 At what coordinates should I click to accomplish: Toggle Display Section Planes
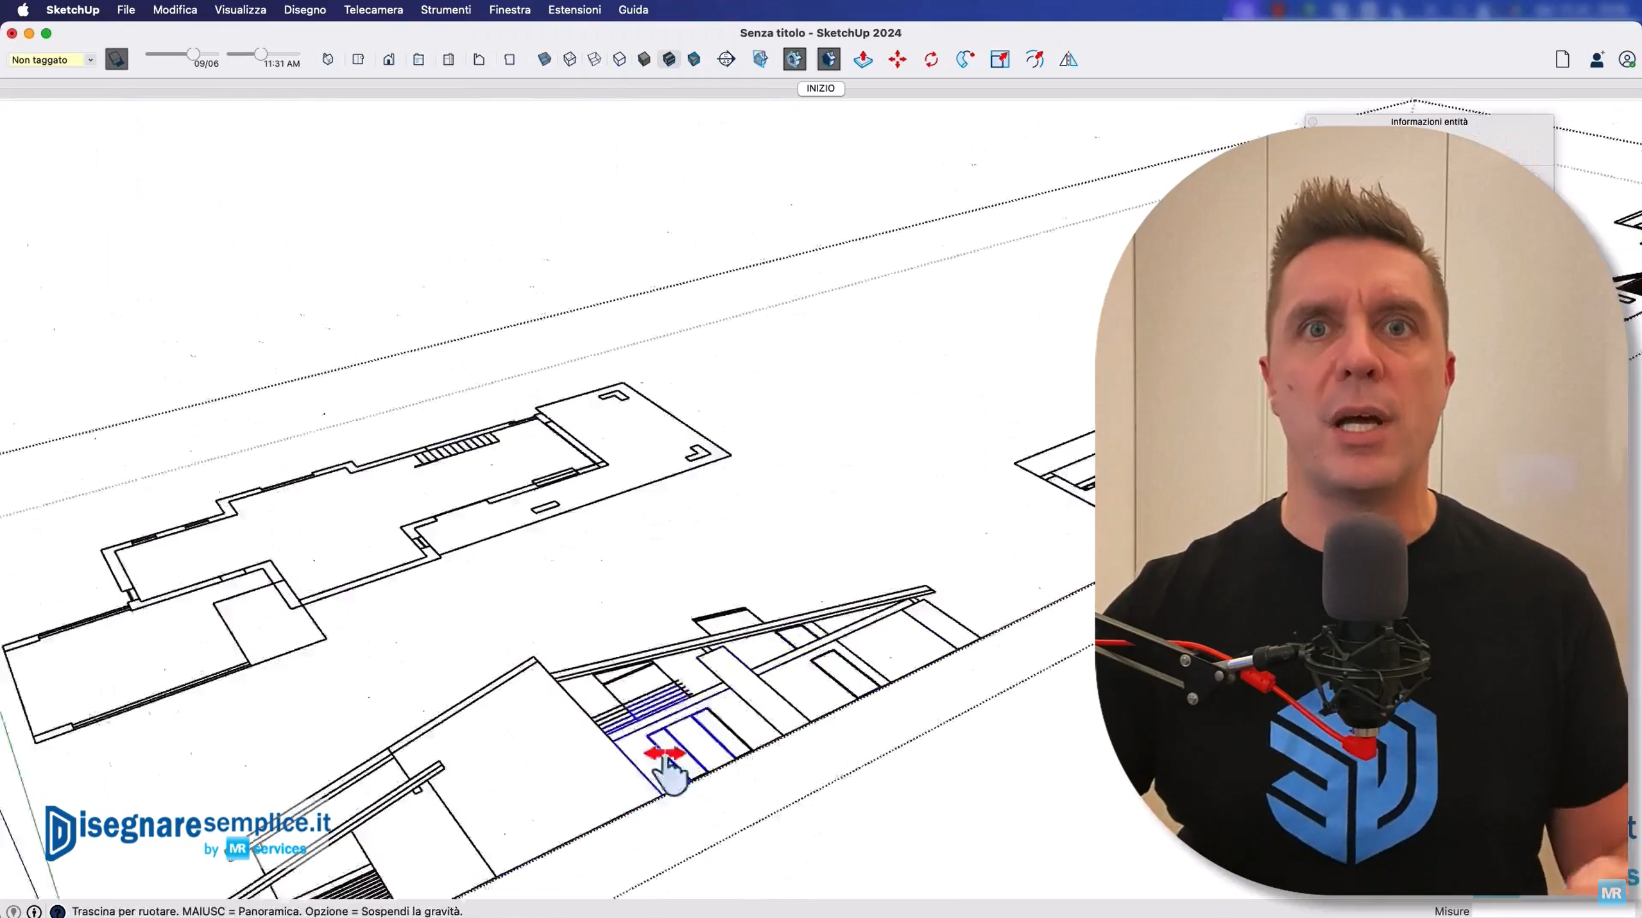click(x=760, y=59)
